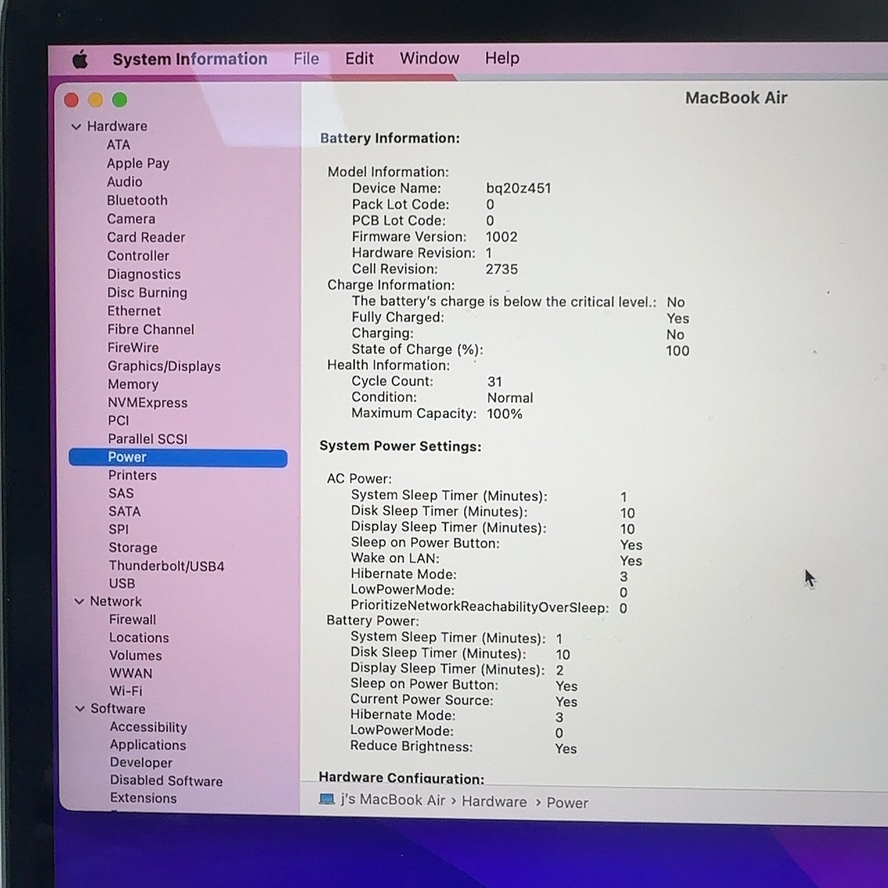Select Applications under Software
Viewport: 888px width, 888px height.
click(x=148, y=745)
